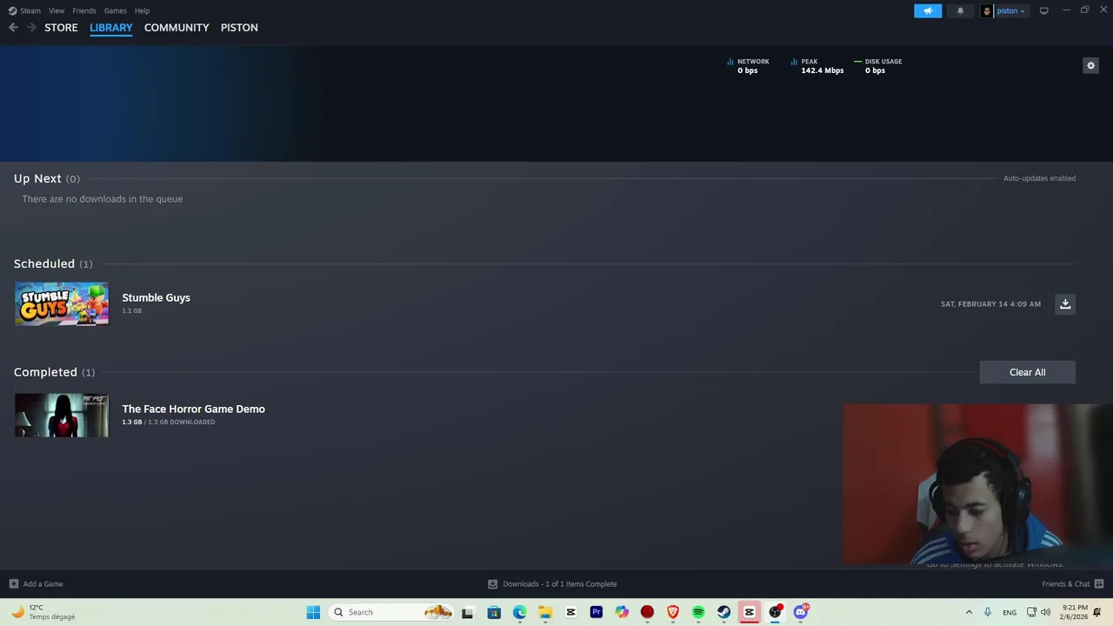Open Spotify from taskbar
The height and width of the screenshot is (626, 1113).
click(x=698, y=612)
